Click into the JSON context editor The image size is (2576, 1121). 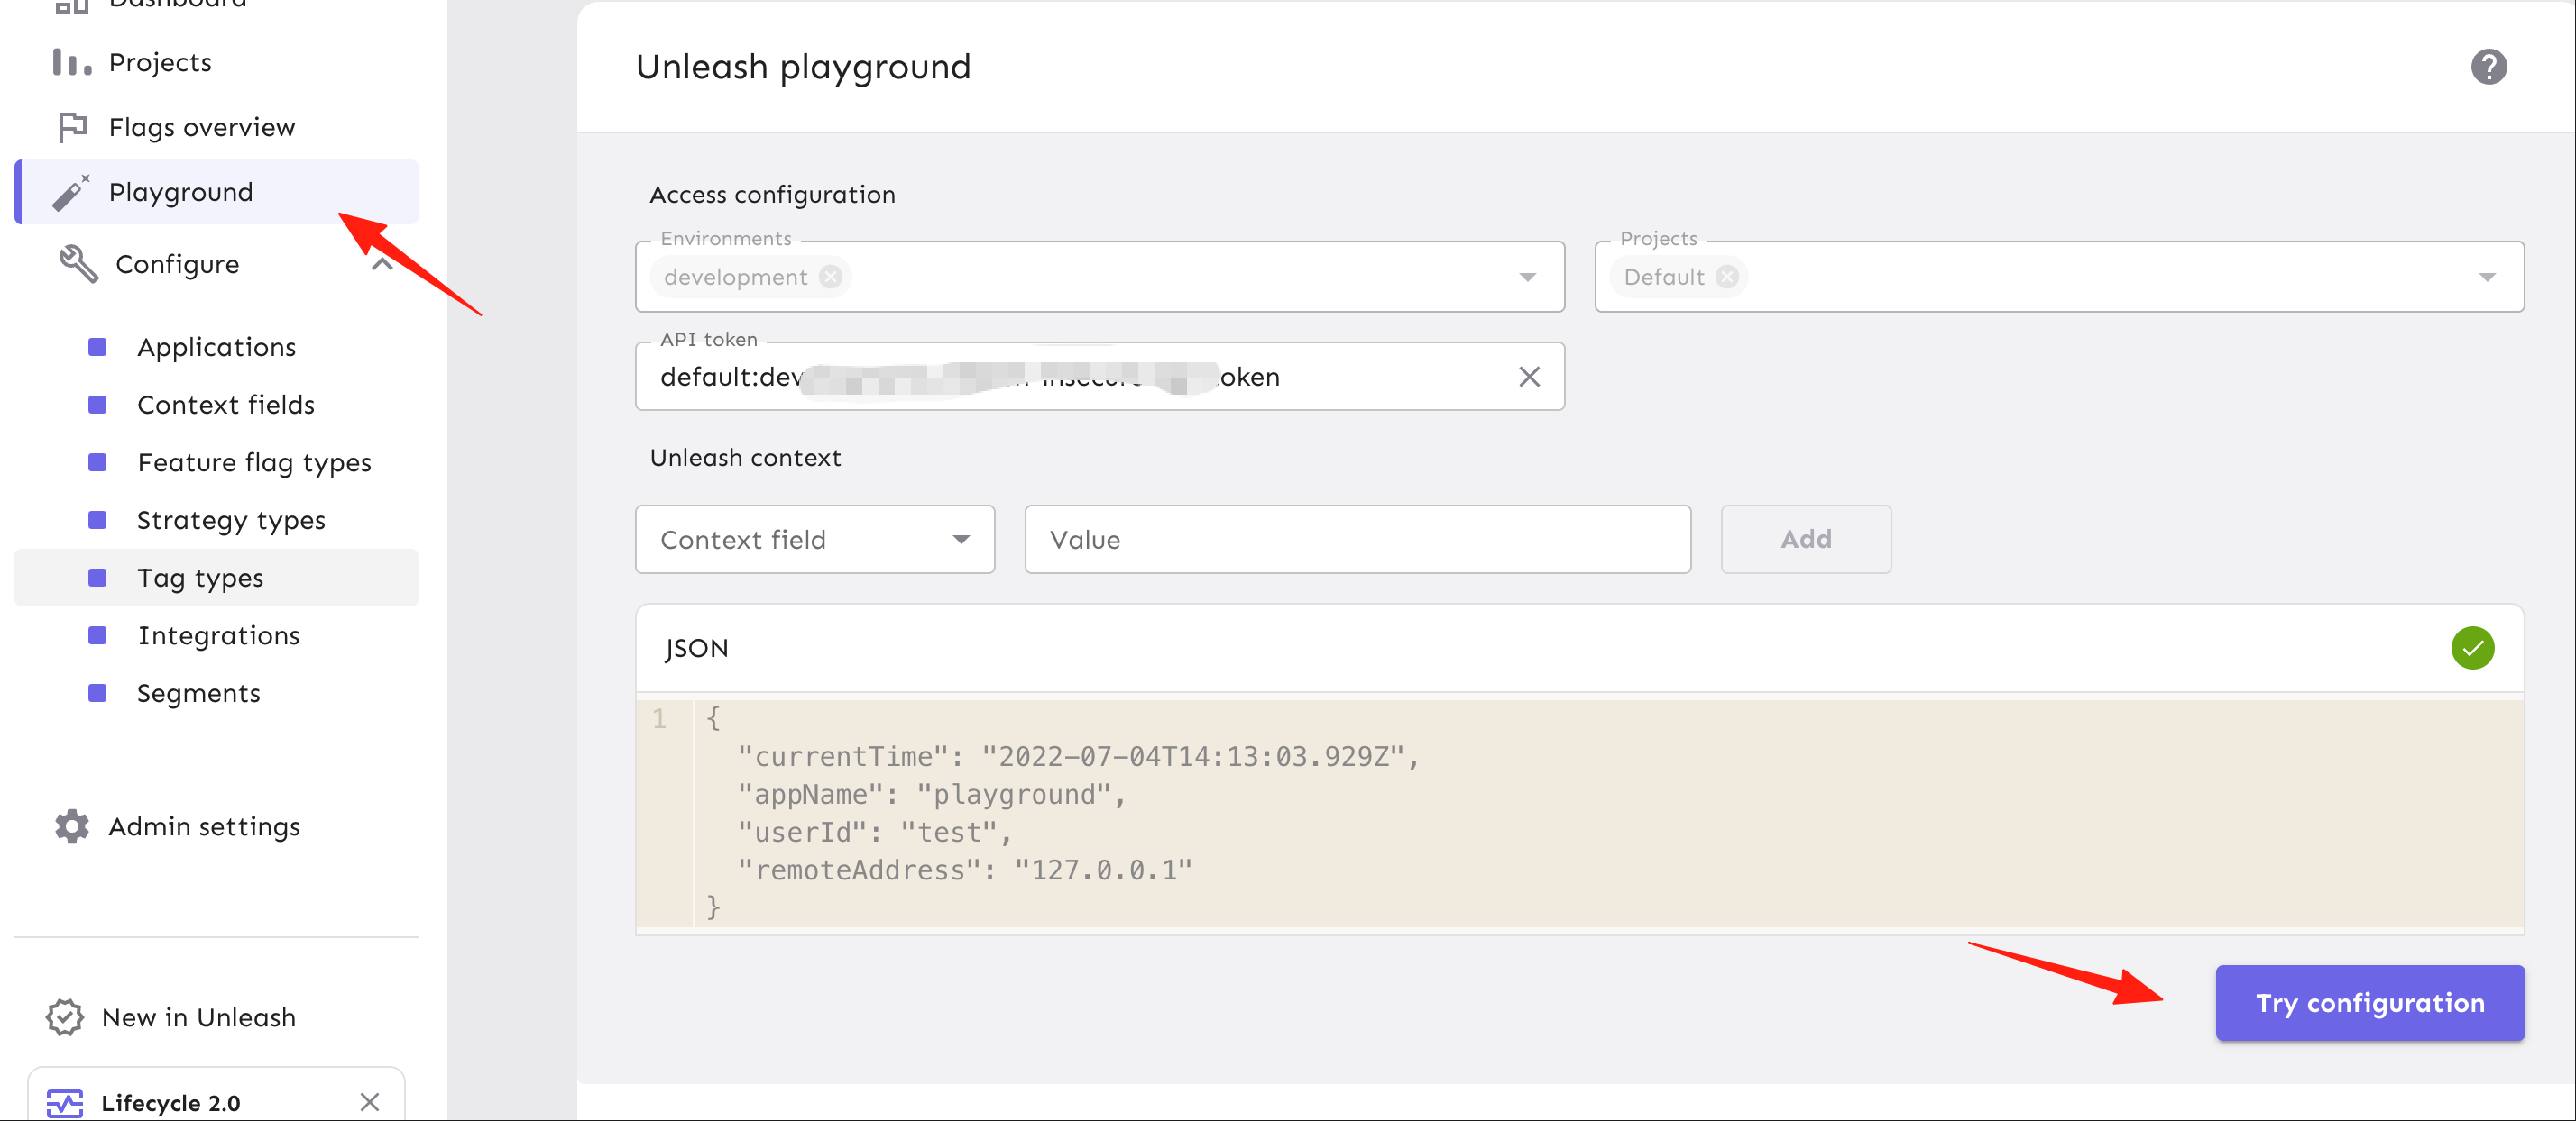click(1580, 814)
